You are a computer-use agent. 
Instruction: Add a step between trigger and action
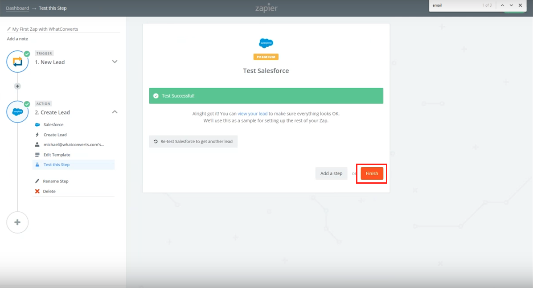(x=17, y=86)
